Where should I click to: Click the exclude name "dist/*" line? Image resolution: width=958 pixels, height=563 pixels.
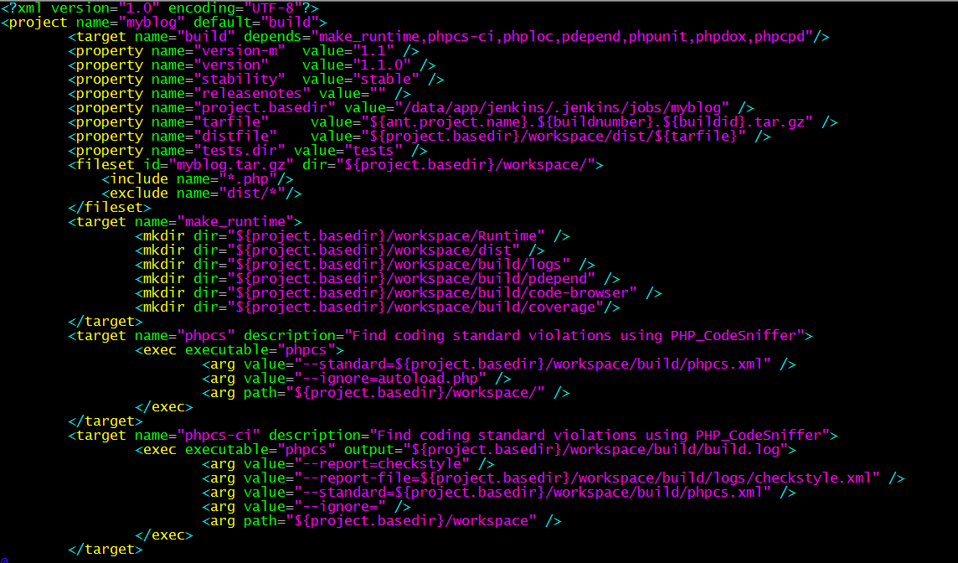click(x=202, y=194)
